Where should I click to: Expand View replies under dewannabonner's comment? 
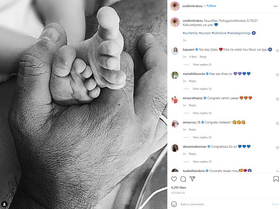pos(202,162)
